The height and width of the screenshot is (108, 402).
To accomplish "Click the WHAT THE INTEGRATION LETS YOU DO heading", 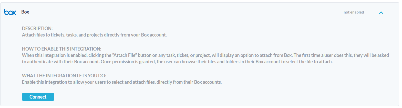I will coord(64,76).
